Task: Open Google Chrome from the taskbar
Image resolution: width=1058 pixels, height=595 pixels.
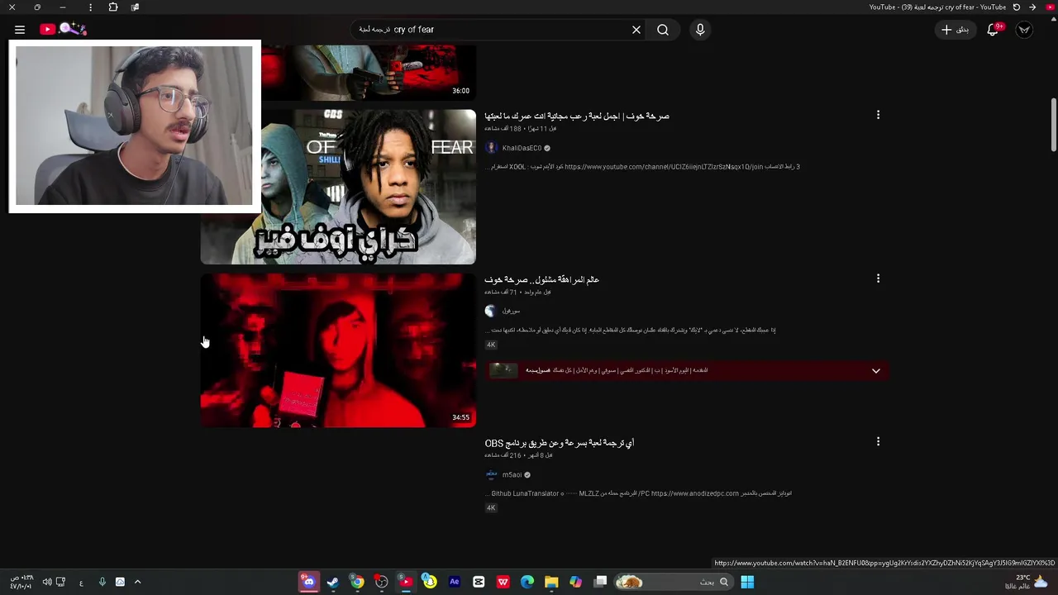Action: (x=357, y=582)
